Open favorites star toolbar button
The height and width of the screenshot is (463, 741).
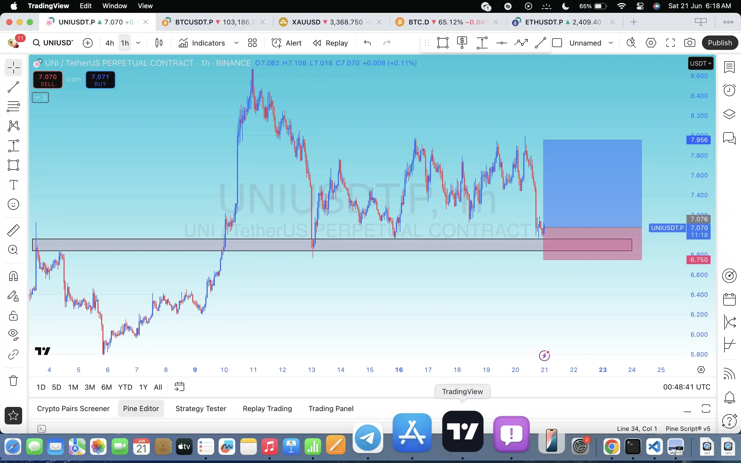[x=13, y=415]
